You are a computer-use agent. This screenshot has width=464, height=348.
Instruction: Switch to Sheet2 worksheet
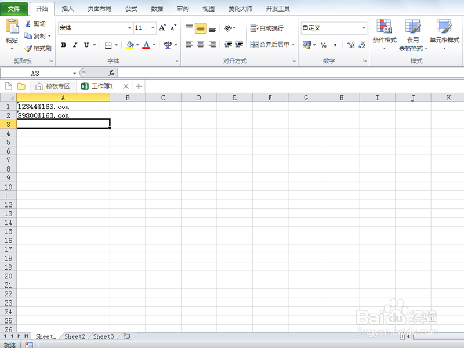tap(75, 336)
